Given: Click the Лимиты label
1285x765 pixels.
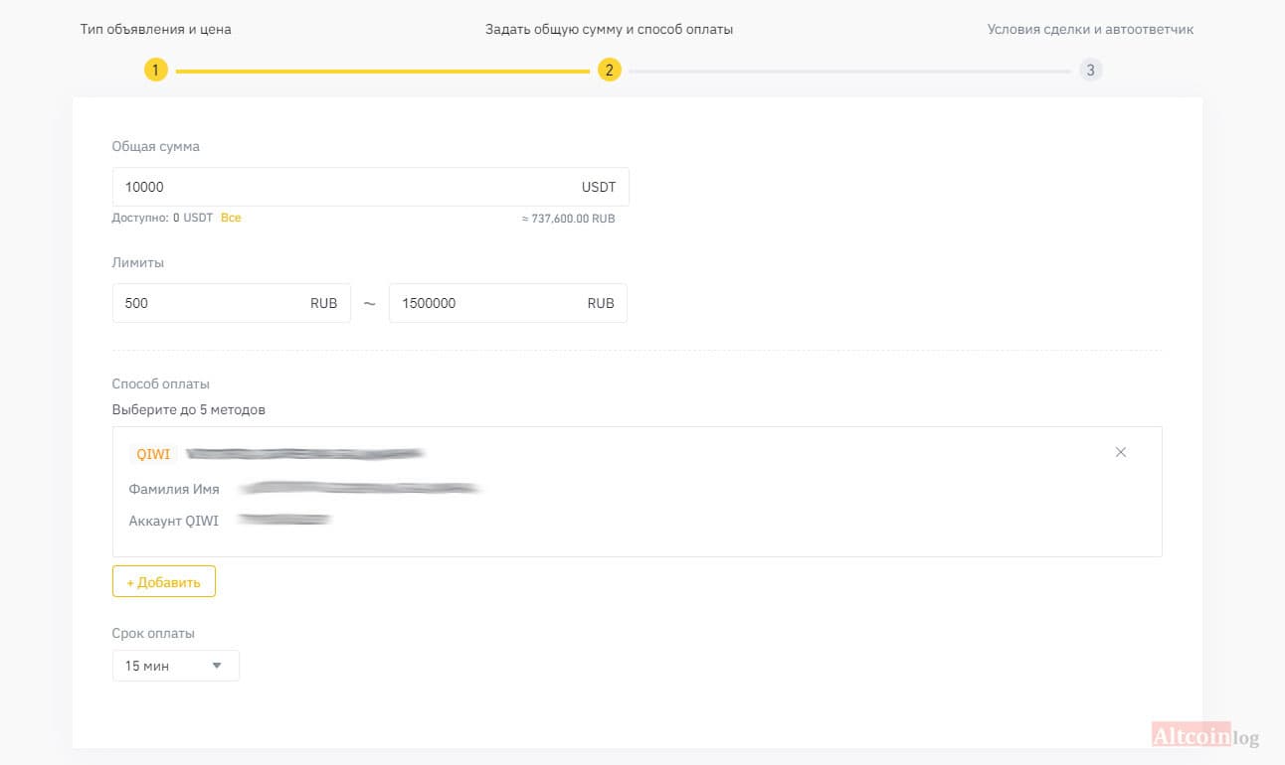Looking at the screenshot, I should tap(138, 263).
